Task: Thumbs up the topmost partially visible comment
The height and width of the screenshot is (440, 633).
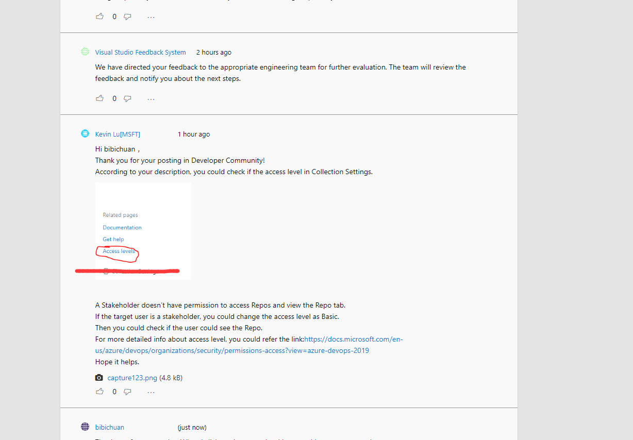Action: click(x=99, y=16)
